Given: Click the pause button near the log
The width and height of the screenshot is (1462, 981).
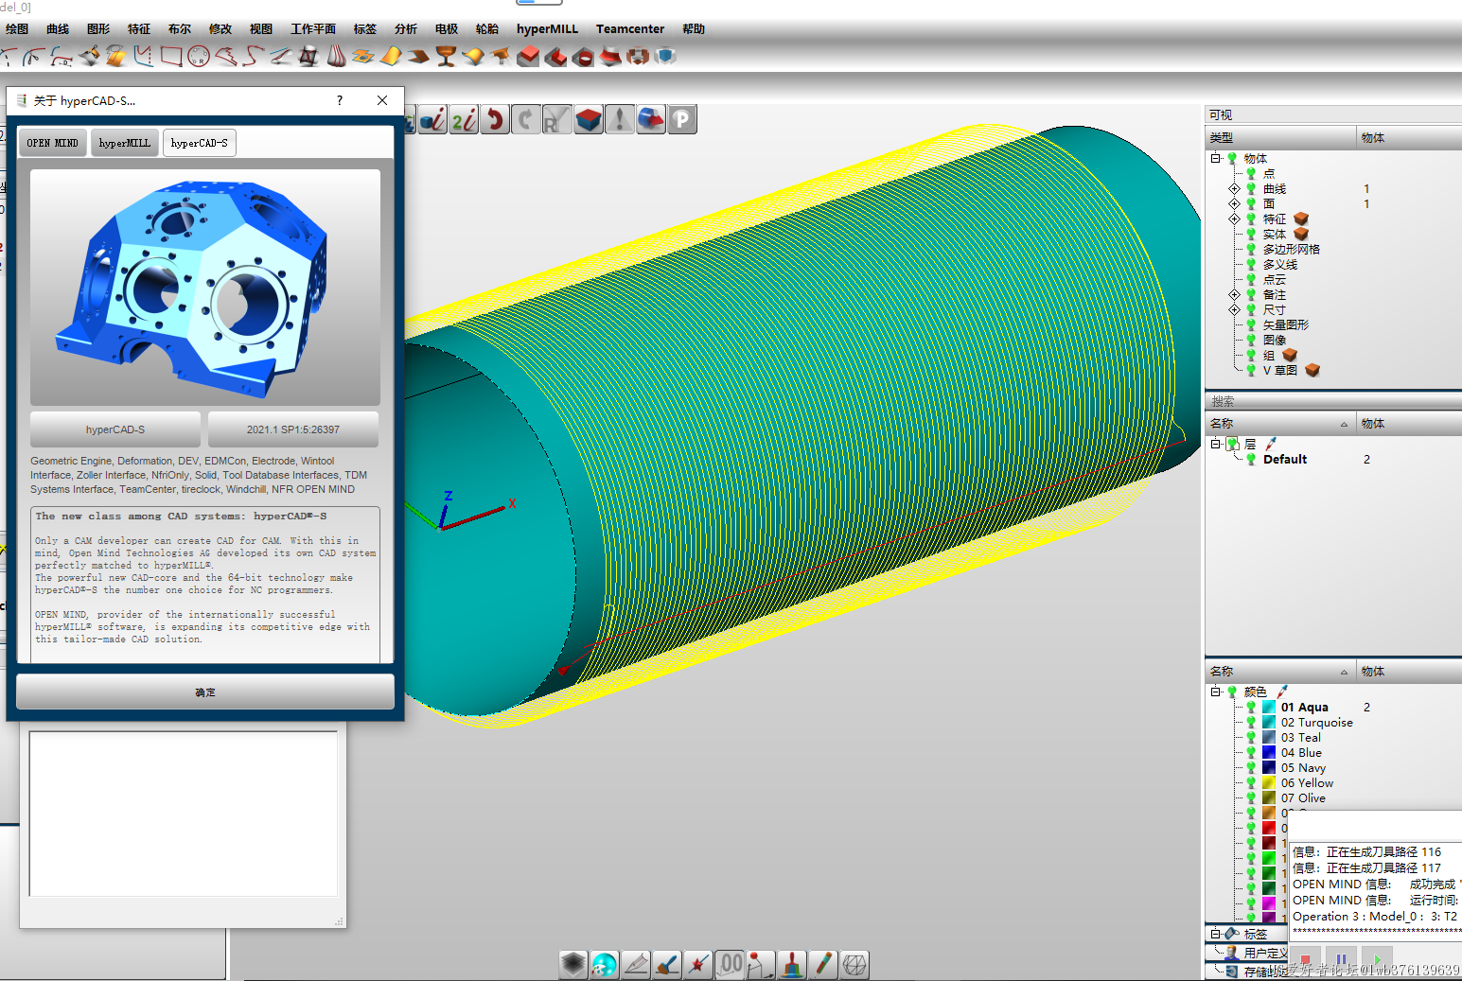Looking at the screenshot, I should 1341,959.
